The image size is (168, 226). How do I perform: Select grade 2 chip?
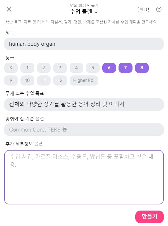44,68
